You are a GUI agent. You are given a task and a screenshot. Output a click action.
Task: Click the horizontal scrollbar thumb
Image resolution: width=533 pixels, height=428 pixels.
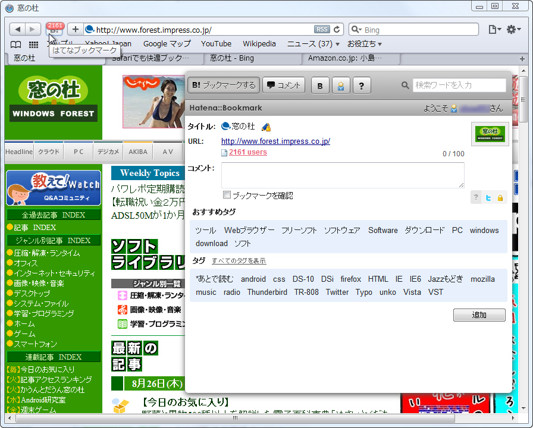coord(235,418)
